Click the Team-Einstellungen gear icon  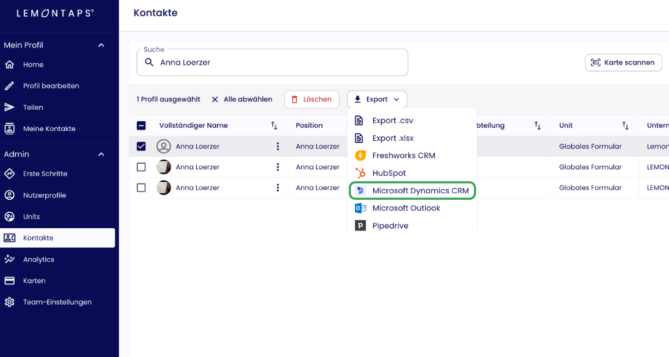pyautogui.click(x=9, y=302)
